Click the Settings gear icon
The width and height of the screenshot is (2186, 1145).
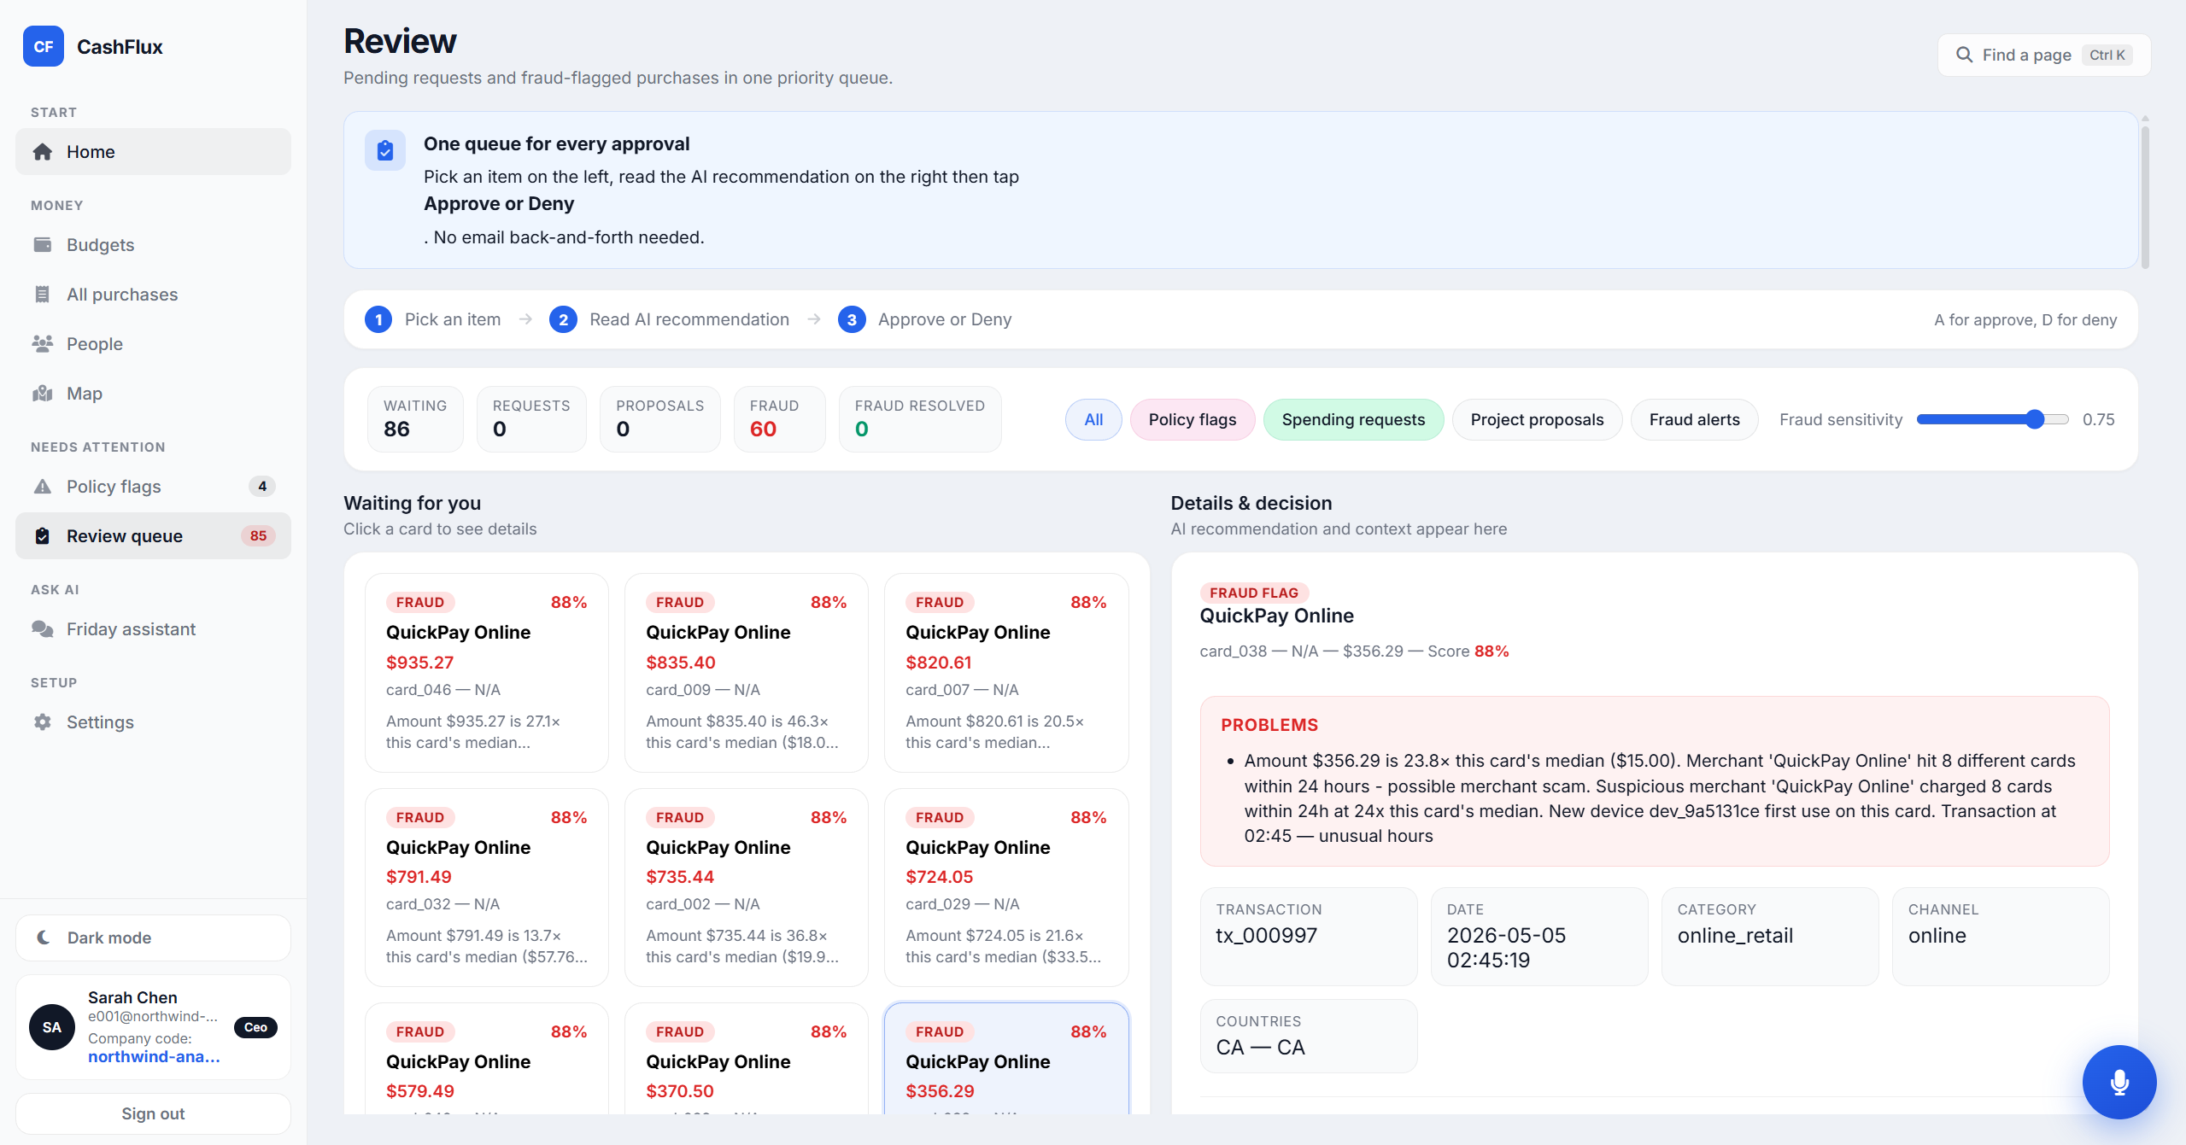(x=43, y=722)
